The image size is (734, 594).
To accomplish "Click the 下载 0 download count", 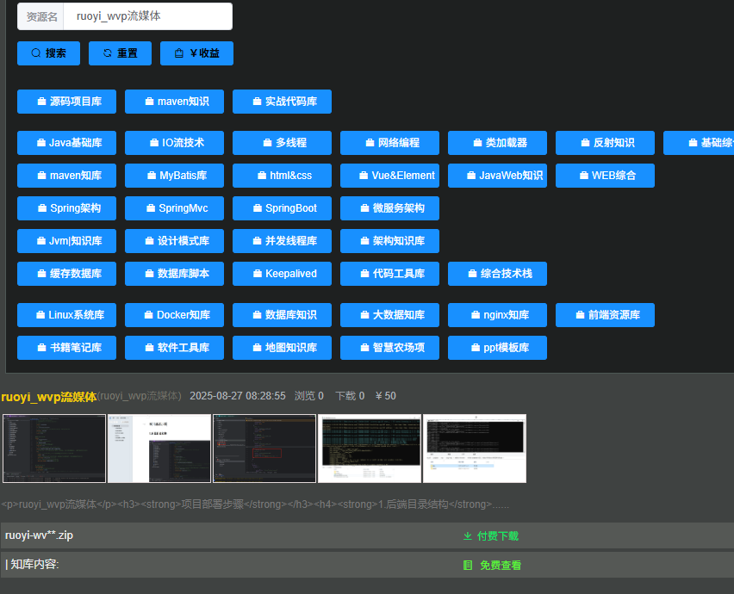I will (350, 396).
